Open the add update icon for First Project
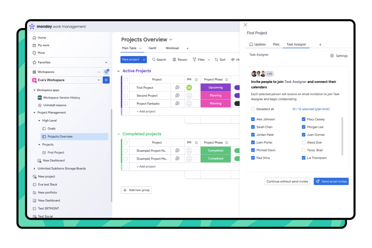This screenshot has height=248, width=372. (x=177, y=88)
